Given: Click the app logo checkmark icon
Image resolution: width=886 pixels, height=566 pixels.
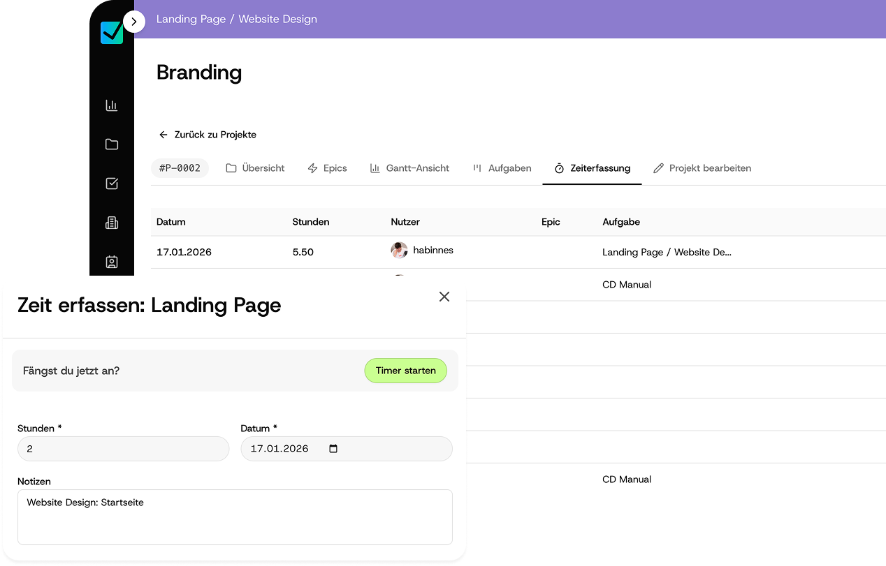Looking at the screenshot, I should (x=112, y=33).
